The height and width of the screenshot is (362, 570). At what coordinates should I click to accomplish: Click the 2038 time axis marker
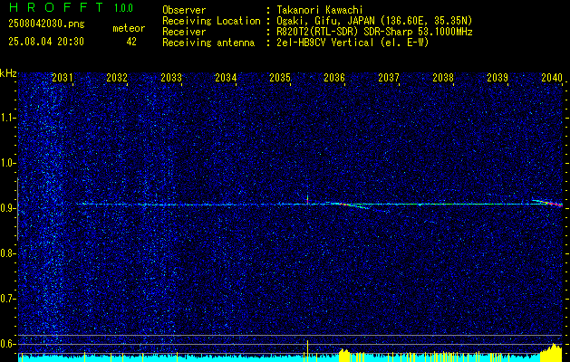click(443, 77)
